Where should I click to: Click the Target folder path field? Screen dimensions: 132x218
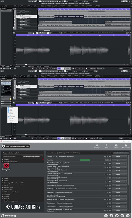[x=83, y=153]
